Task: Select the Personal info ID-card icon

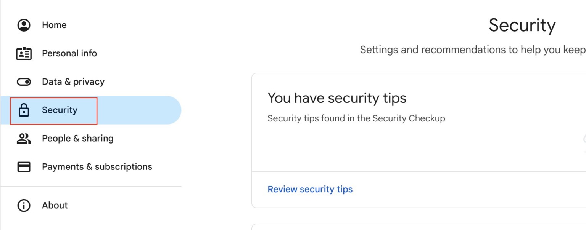Action: (23, 53)
